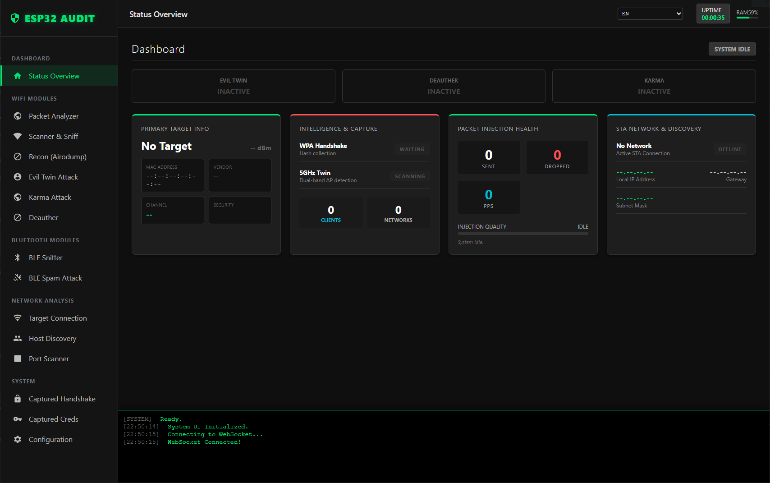Image resolution: width=770 pixels, height=483 pixels.
Task: Open Port Scanner page
Action: pyautogui.click(x=60, y=359)
